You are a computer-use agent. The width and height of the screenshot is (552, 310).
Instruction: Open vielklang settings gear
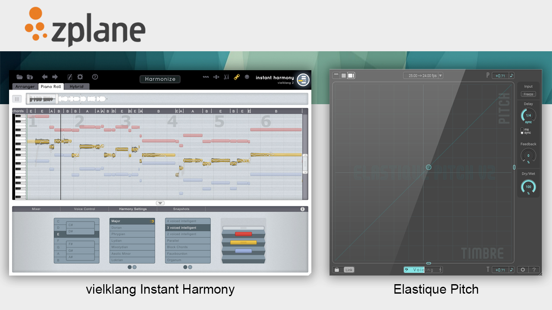tap(80, 77)
